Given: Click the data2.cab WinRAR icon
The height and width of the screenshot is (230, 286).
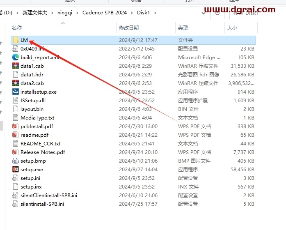Looking at the screenshot, I should pyautogui.click(x=16, y=83).
